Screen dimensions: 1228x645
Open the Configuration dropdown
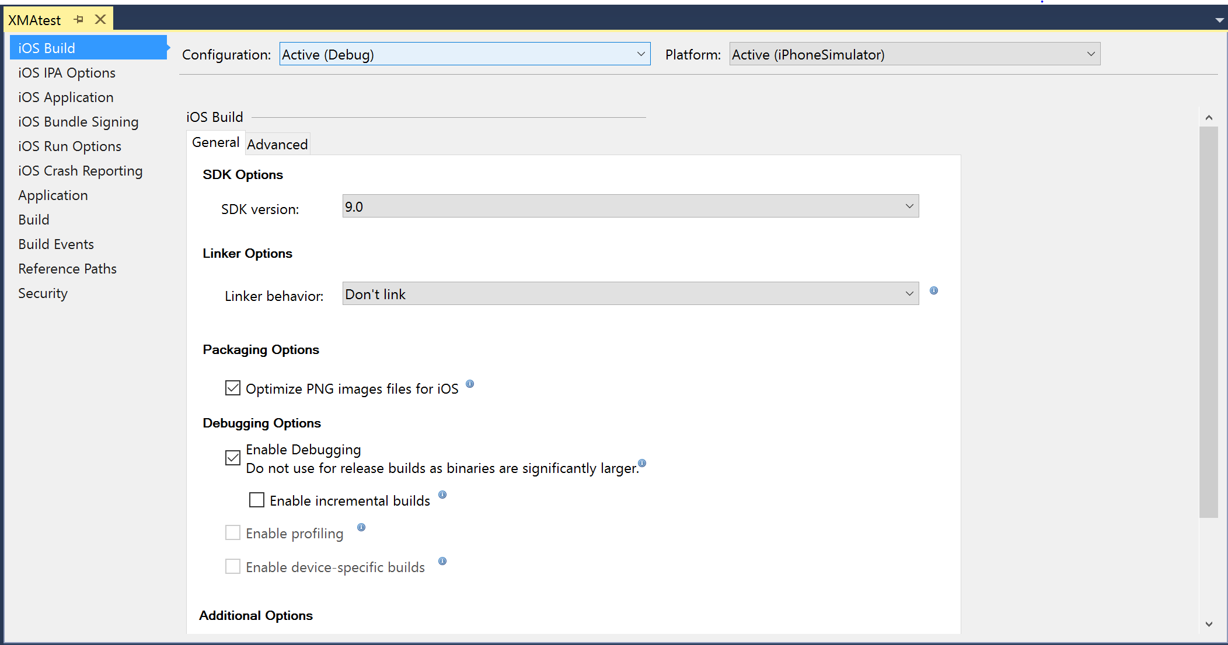[465, 54]
